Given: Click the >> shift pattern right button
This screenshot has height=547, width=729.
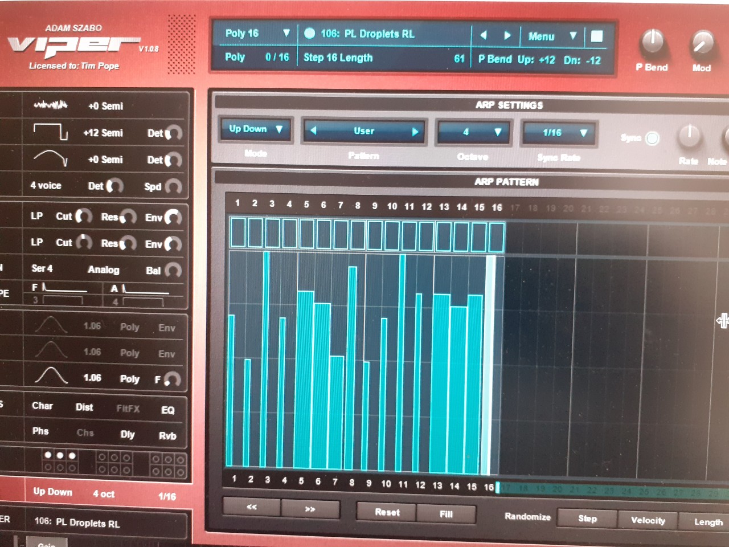Looking at the screenshot, I should click(310, 509).
